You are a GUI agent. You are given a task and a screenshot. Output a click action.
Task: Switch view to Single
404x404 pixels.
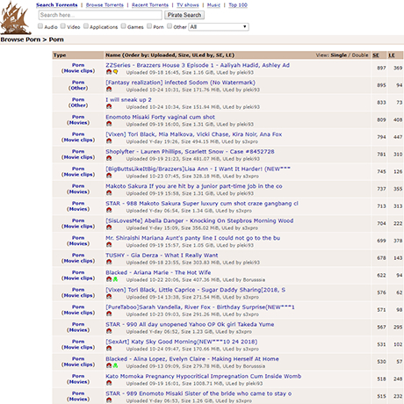tap(338, 55)
